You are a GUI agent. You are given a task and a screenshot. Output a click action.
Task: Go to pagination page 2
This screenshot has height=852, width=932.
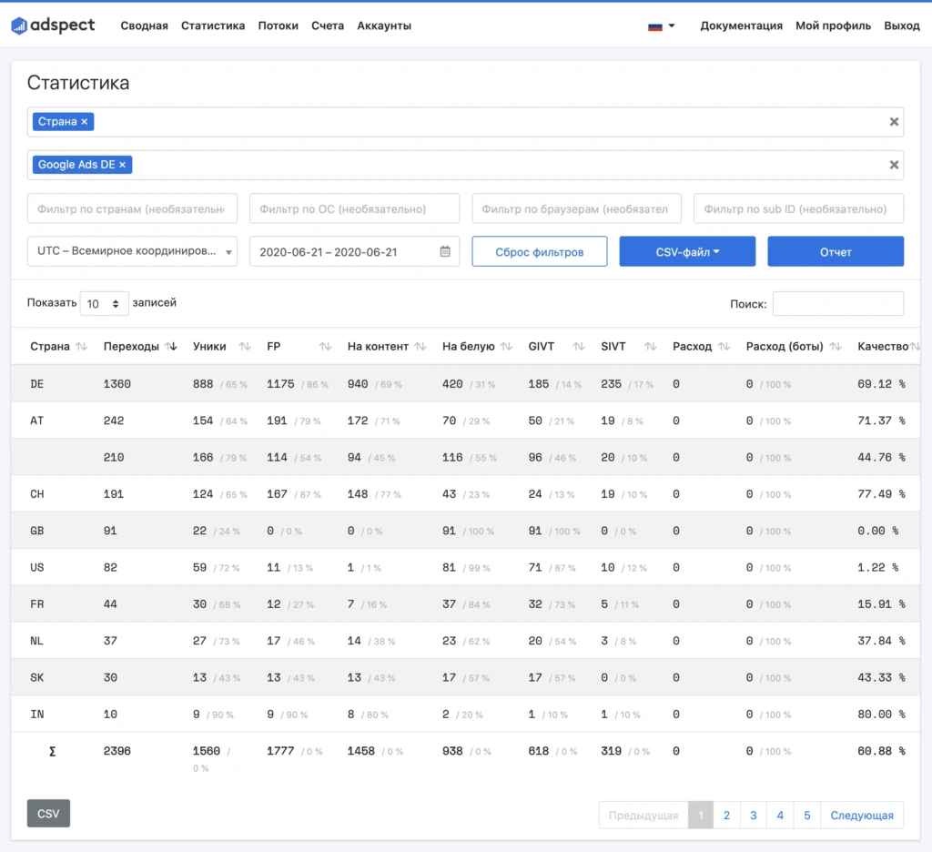(x=726, y=816)
